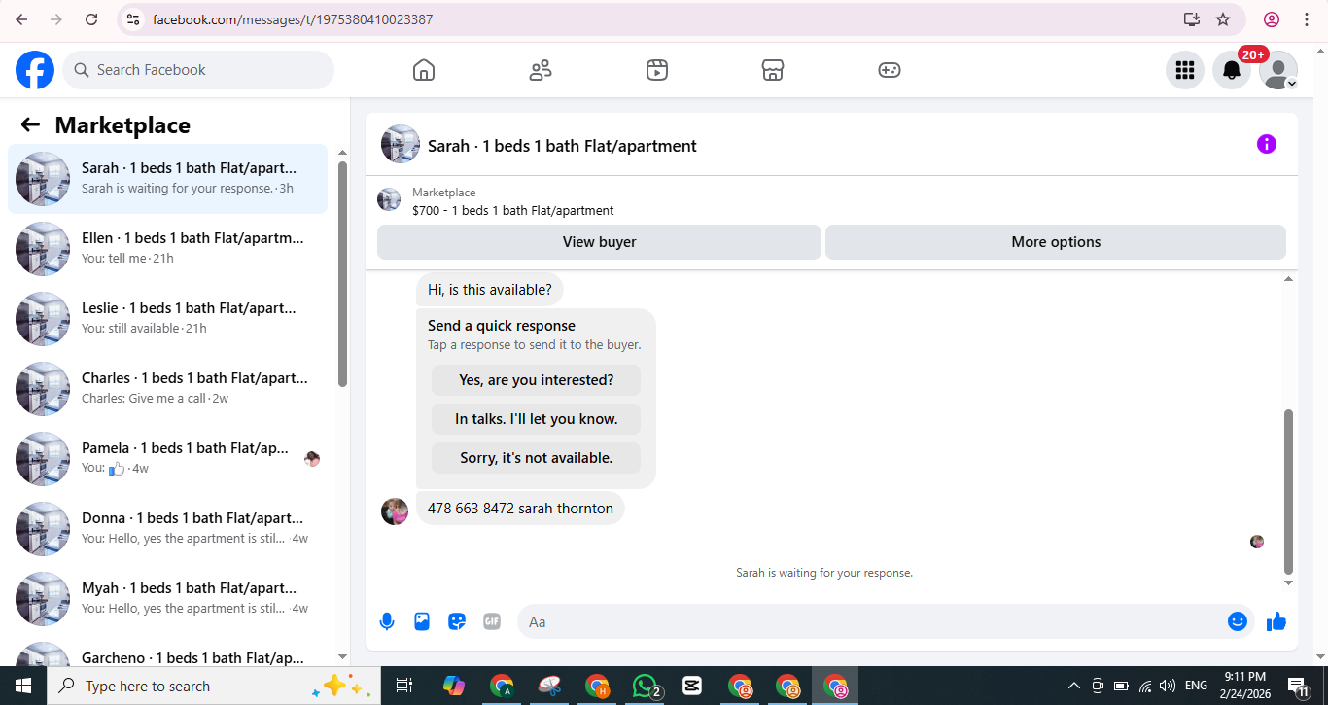Open the Home feed icon
The image size is (1328, 705).
[424, 70]
